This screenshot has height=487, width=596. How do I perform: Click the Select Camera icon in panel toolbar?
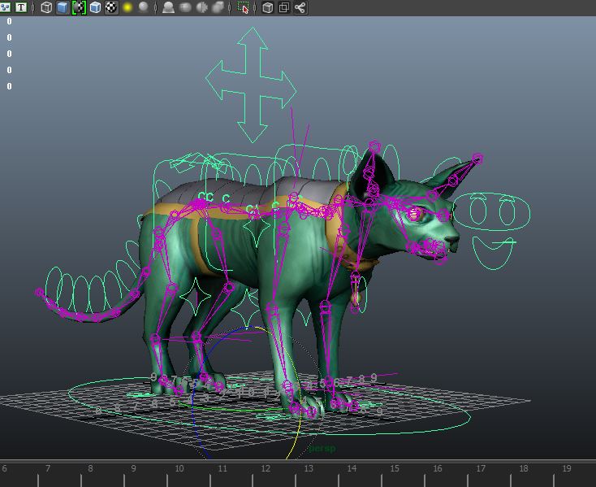click(6, 7)
